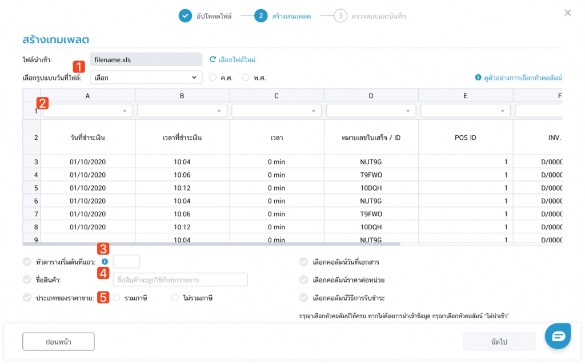Click the ถัดไป next button
Image resolution: width=585 pixels, height=364 pixels.
[x=499, y=341]
